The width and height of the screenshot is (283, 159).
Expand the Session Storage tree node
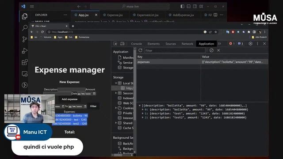pyautogui.click(x=116, y=93)
